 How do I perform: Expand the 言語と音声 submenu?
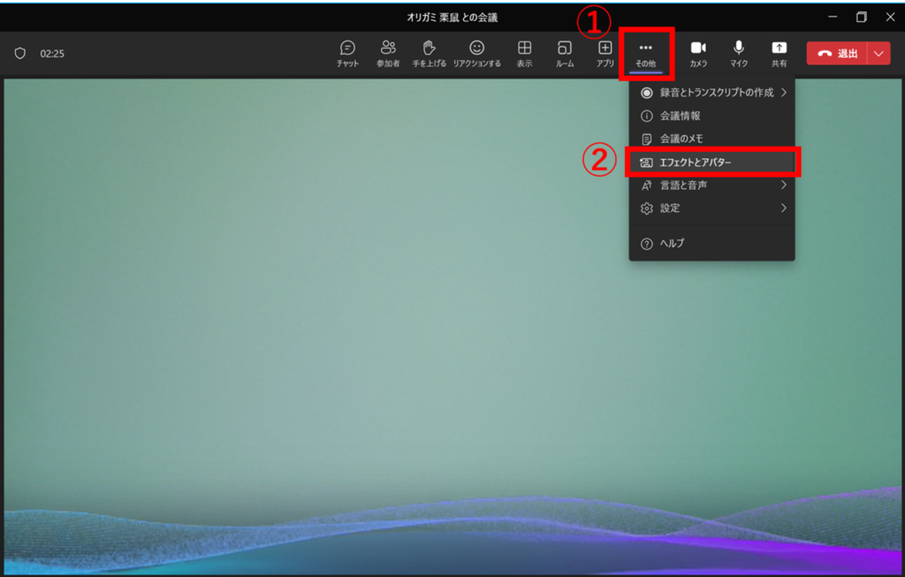pyautogui.click(x=711, y=186)
